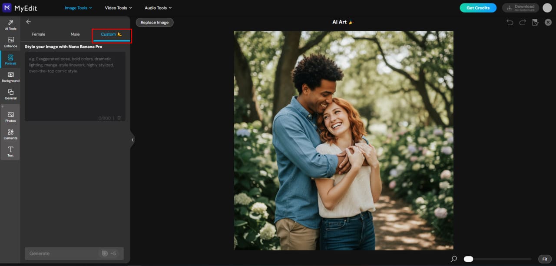Go back with the left arrow icon

[28, 22]
